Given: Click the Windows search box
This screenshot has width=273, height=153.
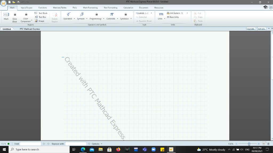Looking at the screenshot, I should click(39, 150).
